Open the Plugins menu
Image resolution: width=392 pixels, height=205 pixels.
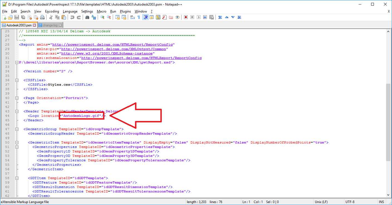pyautogui.click(x=125, y=11)
